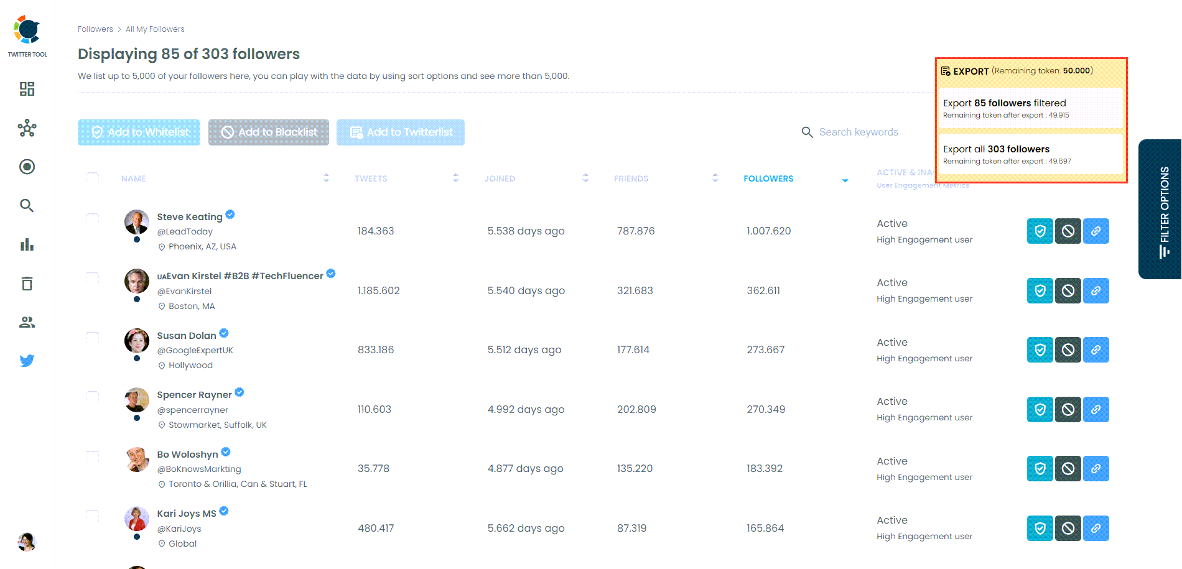Navigate to Followers via the breadcrumb
1182x569 pixels.
(95, 29)
